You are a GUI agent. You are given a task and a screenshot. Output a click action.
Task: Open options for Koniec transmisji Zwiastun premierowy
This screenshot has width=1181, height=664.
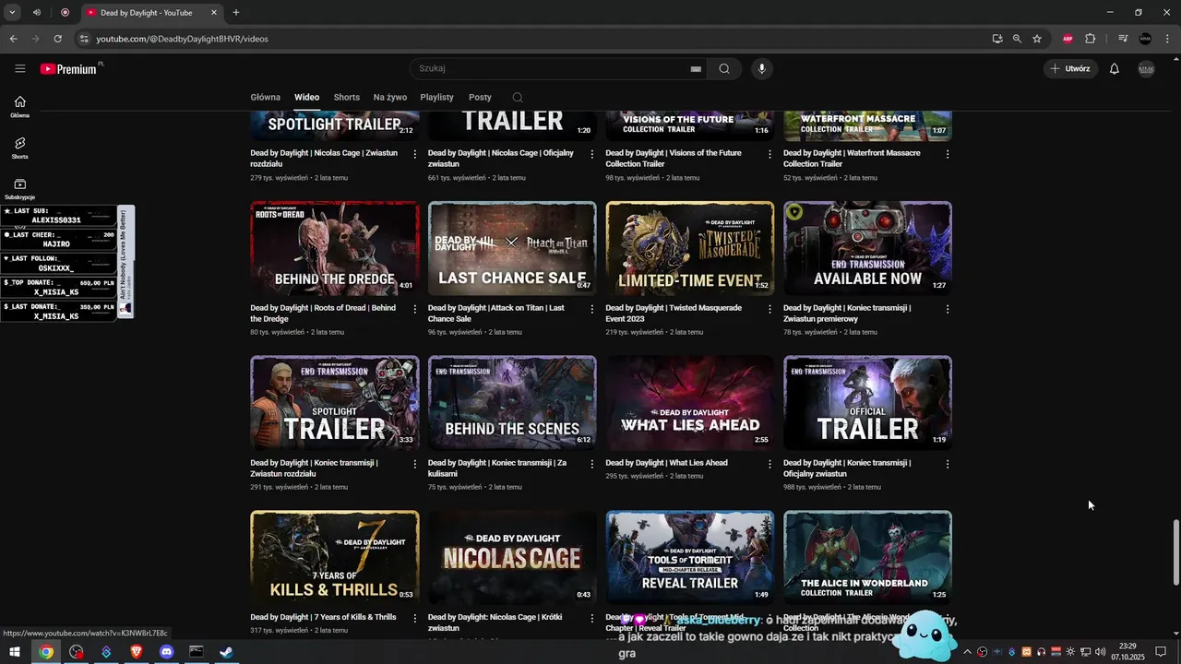pos(948,309)
